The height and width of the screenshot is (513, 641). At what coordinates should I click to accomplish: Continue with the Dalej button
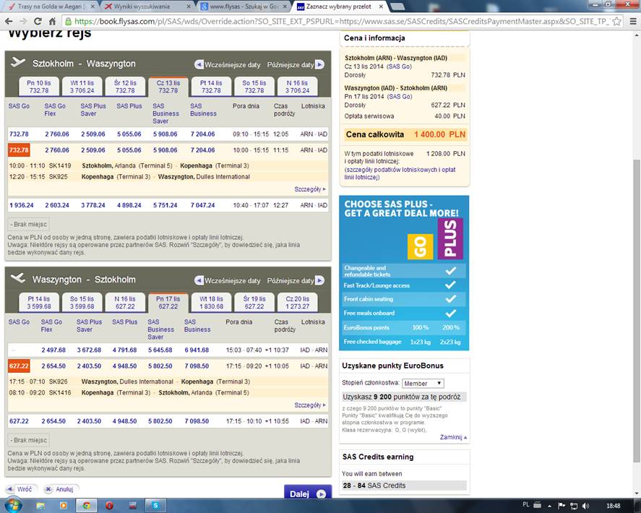307,493
